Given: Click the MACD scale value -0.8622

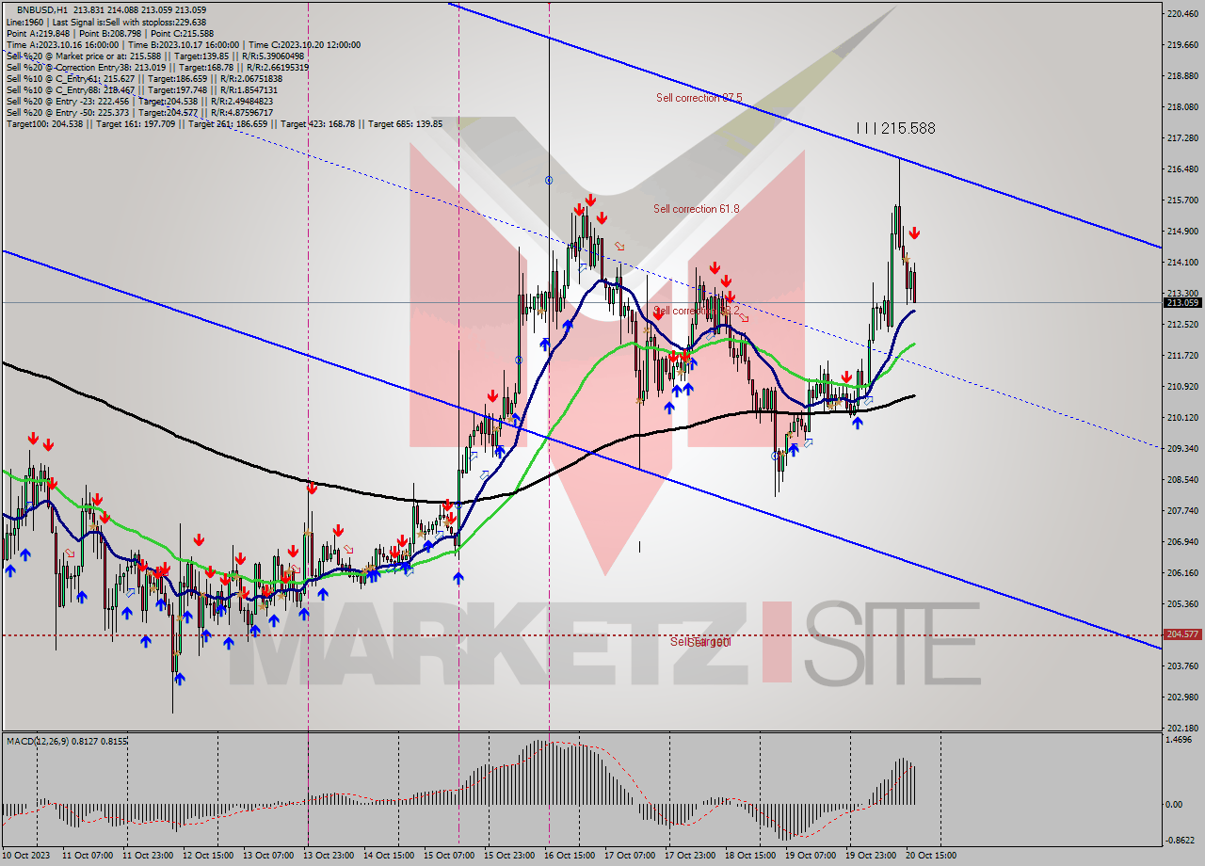Looking at the screenshot, I should click(1181, 841).
